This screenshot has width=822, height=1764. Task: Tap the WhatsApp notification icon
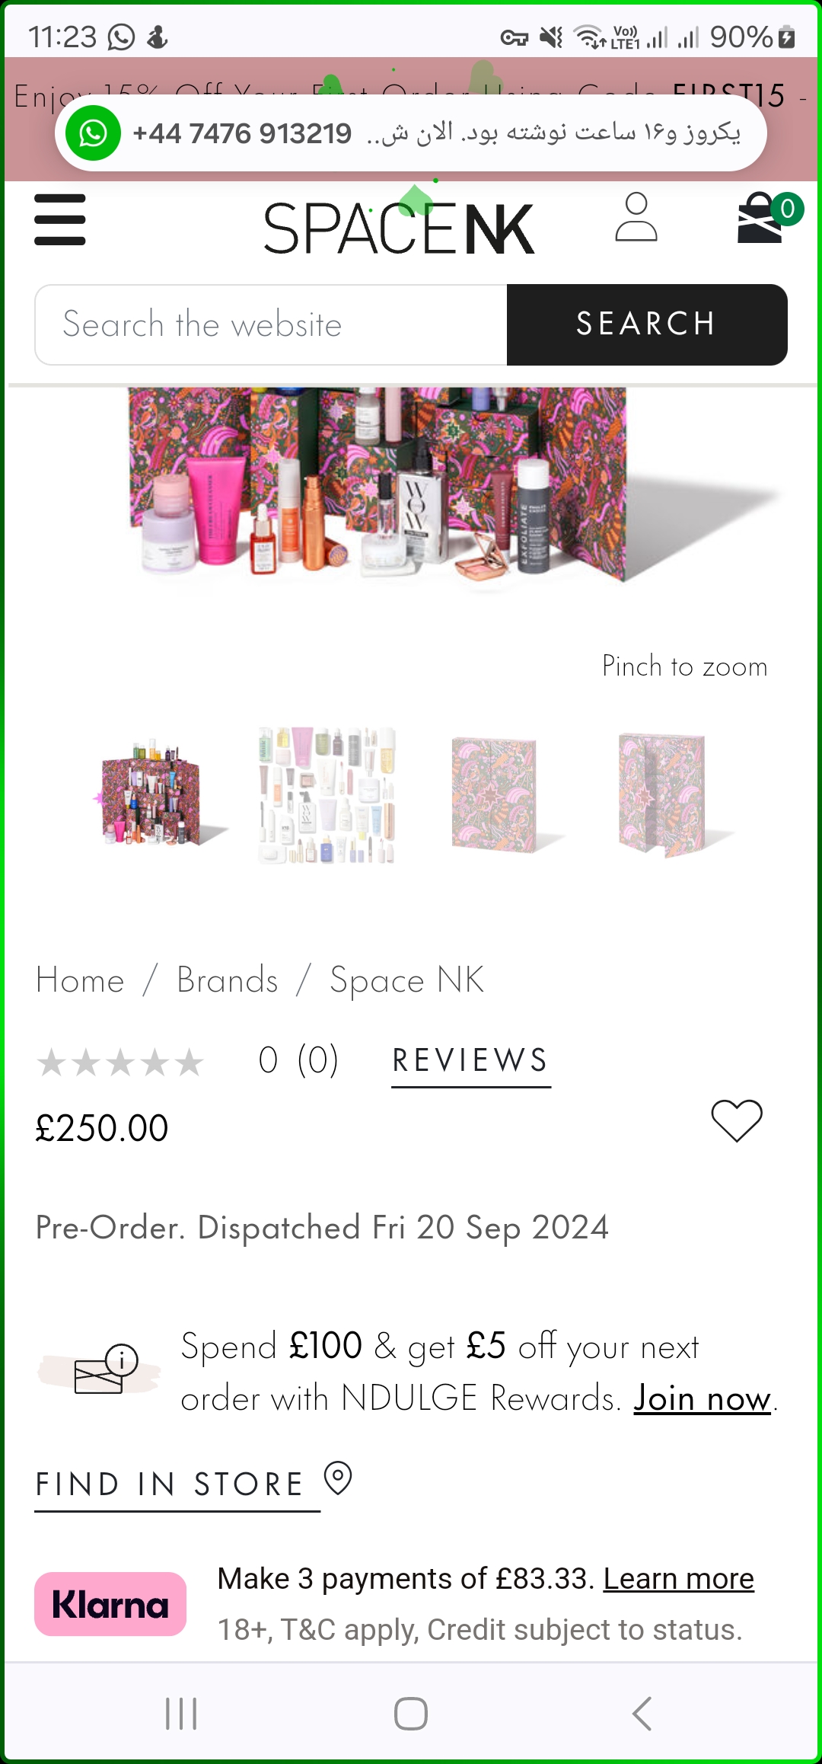[x=93, y=133]
